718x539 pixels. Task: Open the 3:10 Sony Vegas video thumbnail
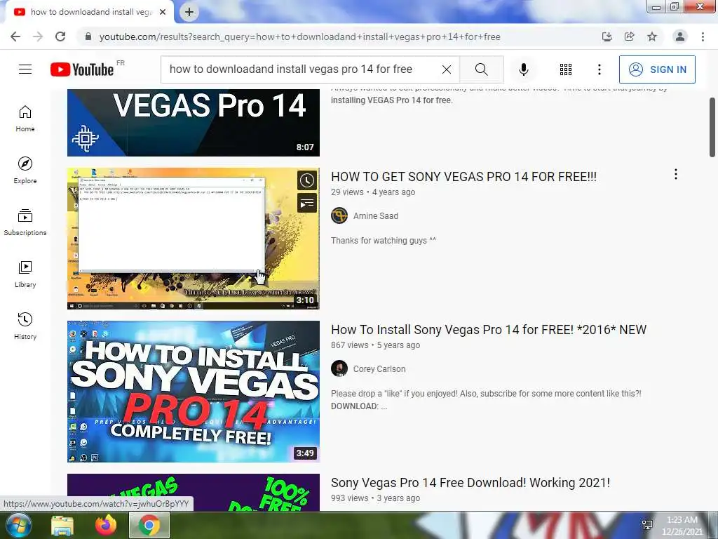pos(194,239)
